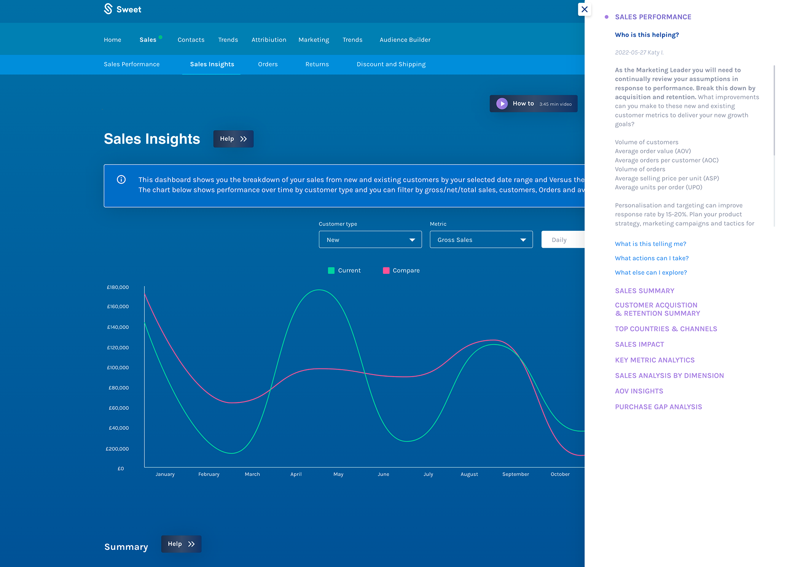
Task: Click the help panel scrollbar
Action: (x=774, y=111)
